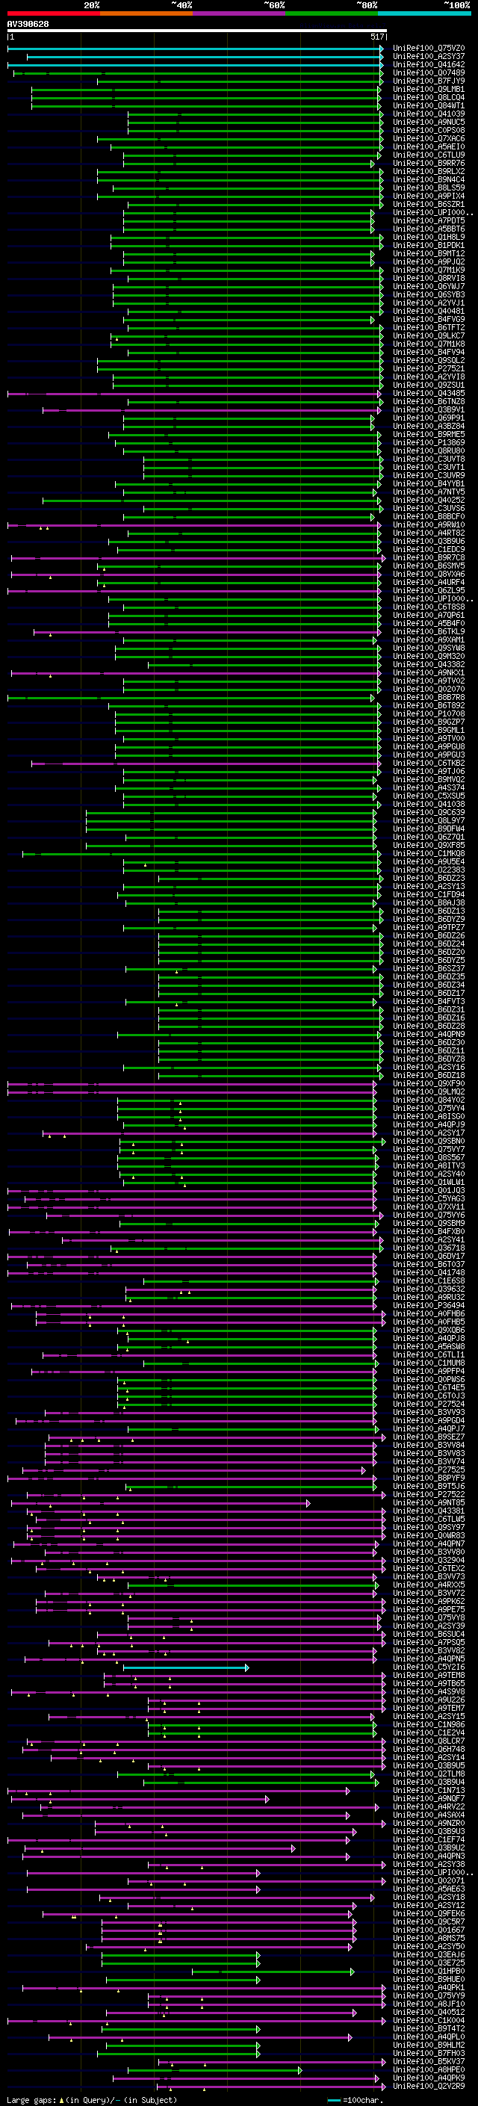Click hit label UniRef100_B9N4C4
The image size is (478, 2106).
[428, 180]
